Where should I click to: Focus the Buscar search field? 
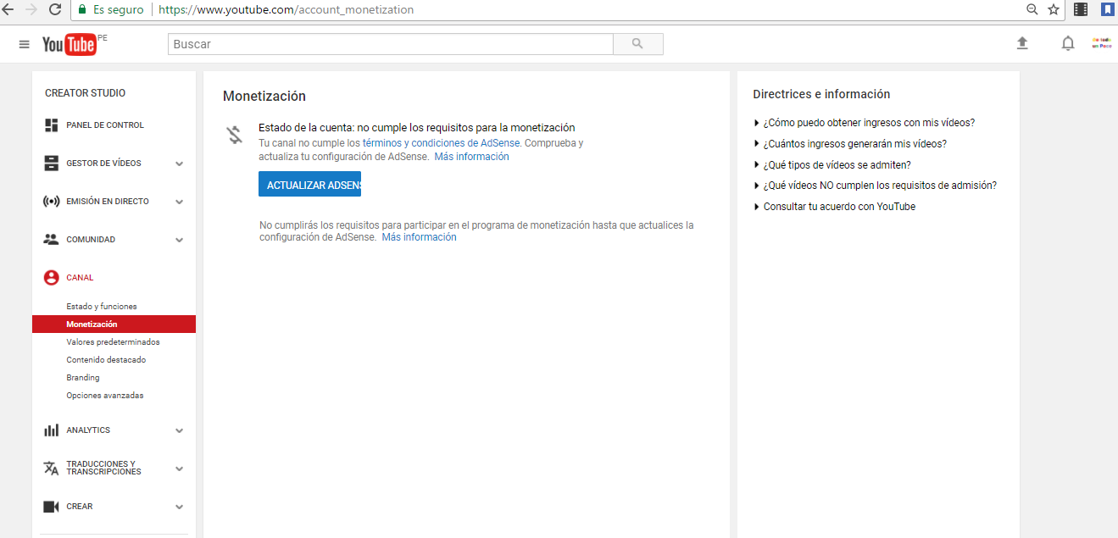pyautogui.click(x=390, y=44)
